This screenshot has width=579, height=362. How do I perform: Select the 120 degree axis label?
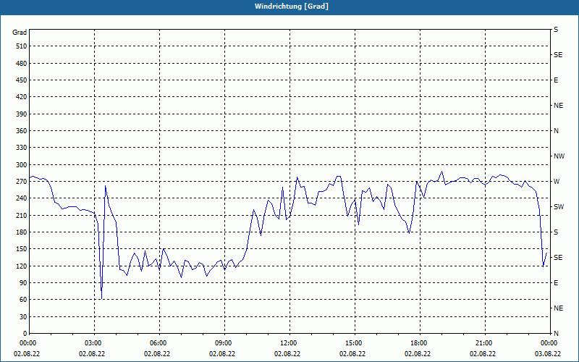[22, 266]
